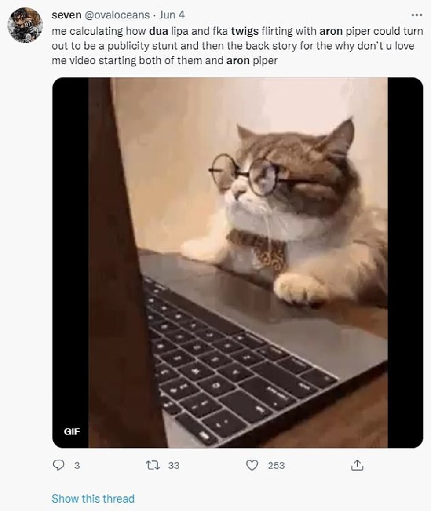This screenshot has width=431, height=511.
Task: Click the Jun 4 timestamp
Action: pos(172,15)
